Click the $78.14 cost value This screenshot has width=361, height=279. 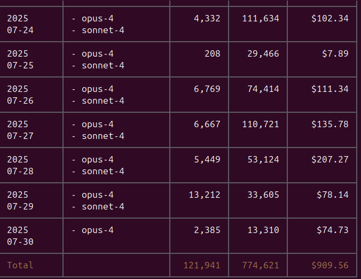pyautogui.click(x=332, y=195)
